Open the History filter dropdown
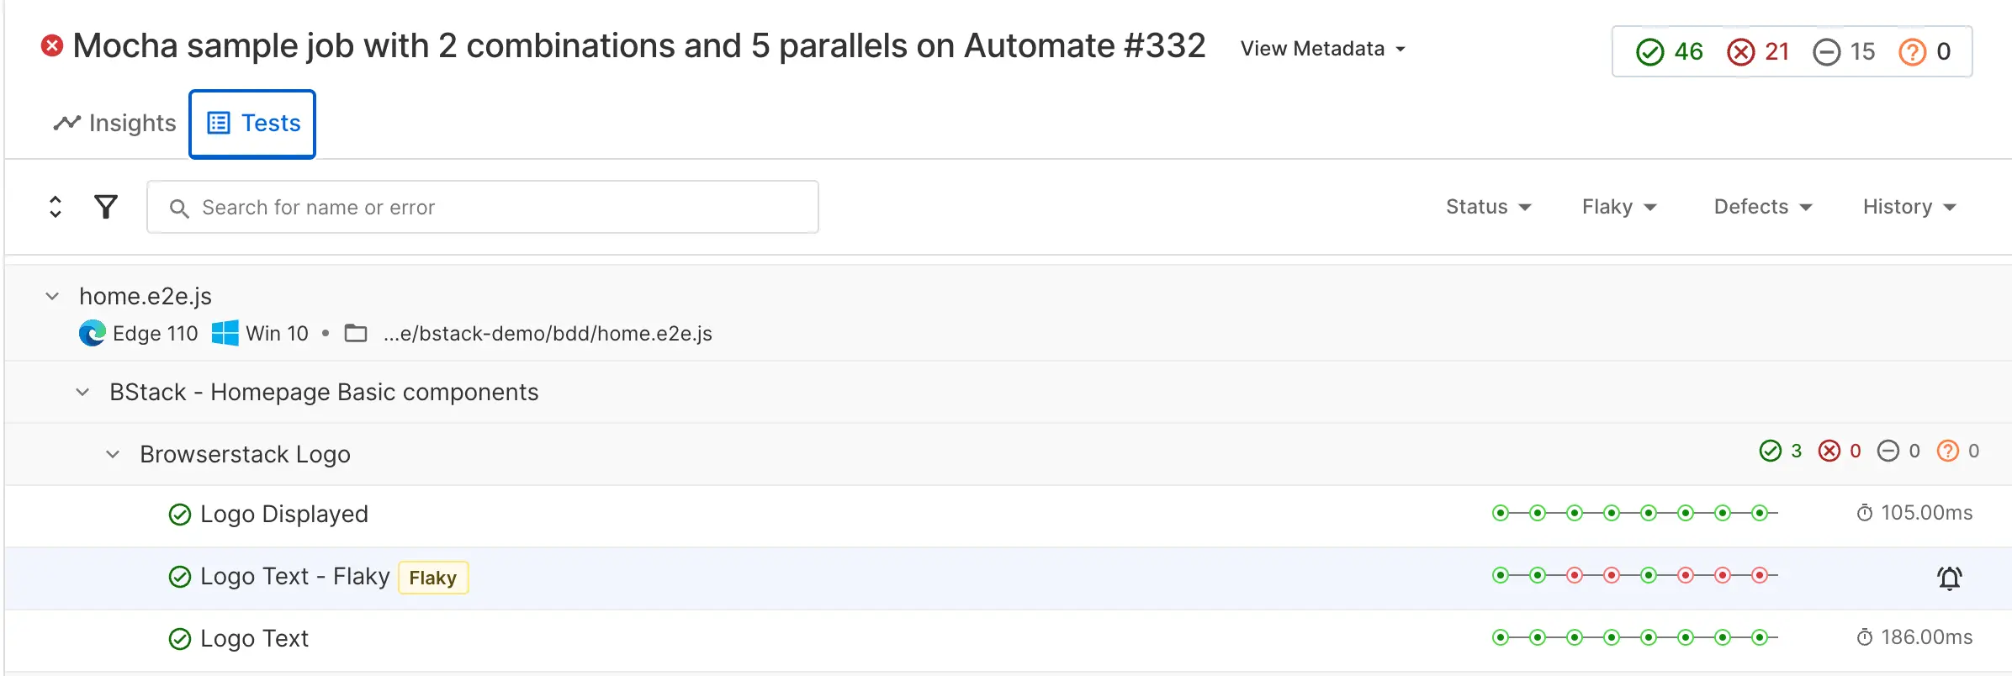Viewport: 2012px width, 676px height. [1909, 207]
